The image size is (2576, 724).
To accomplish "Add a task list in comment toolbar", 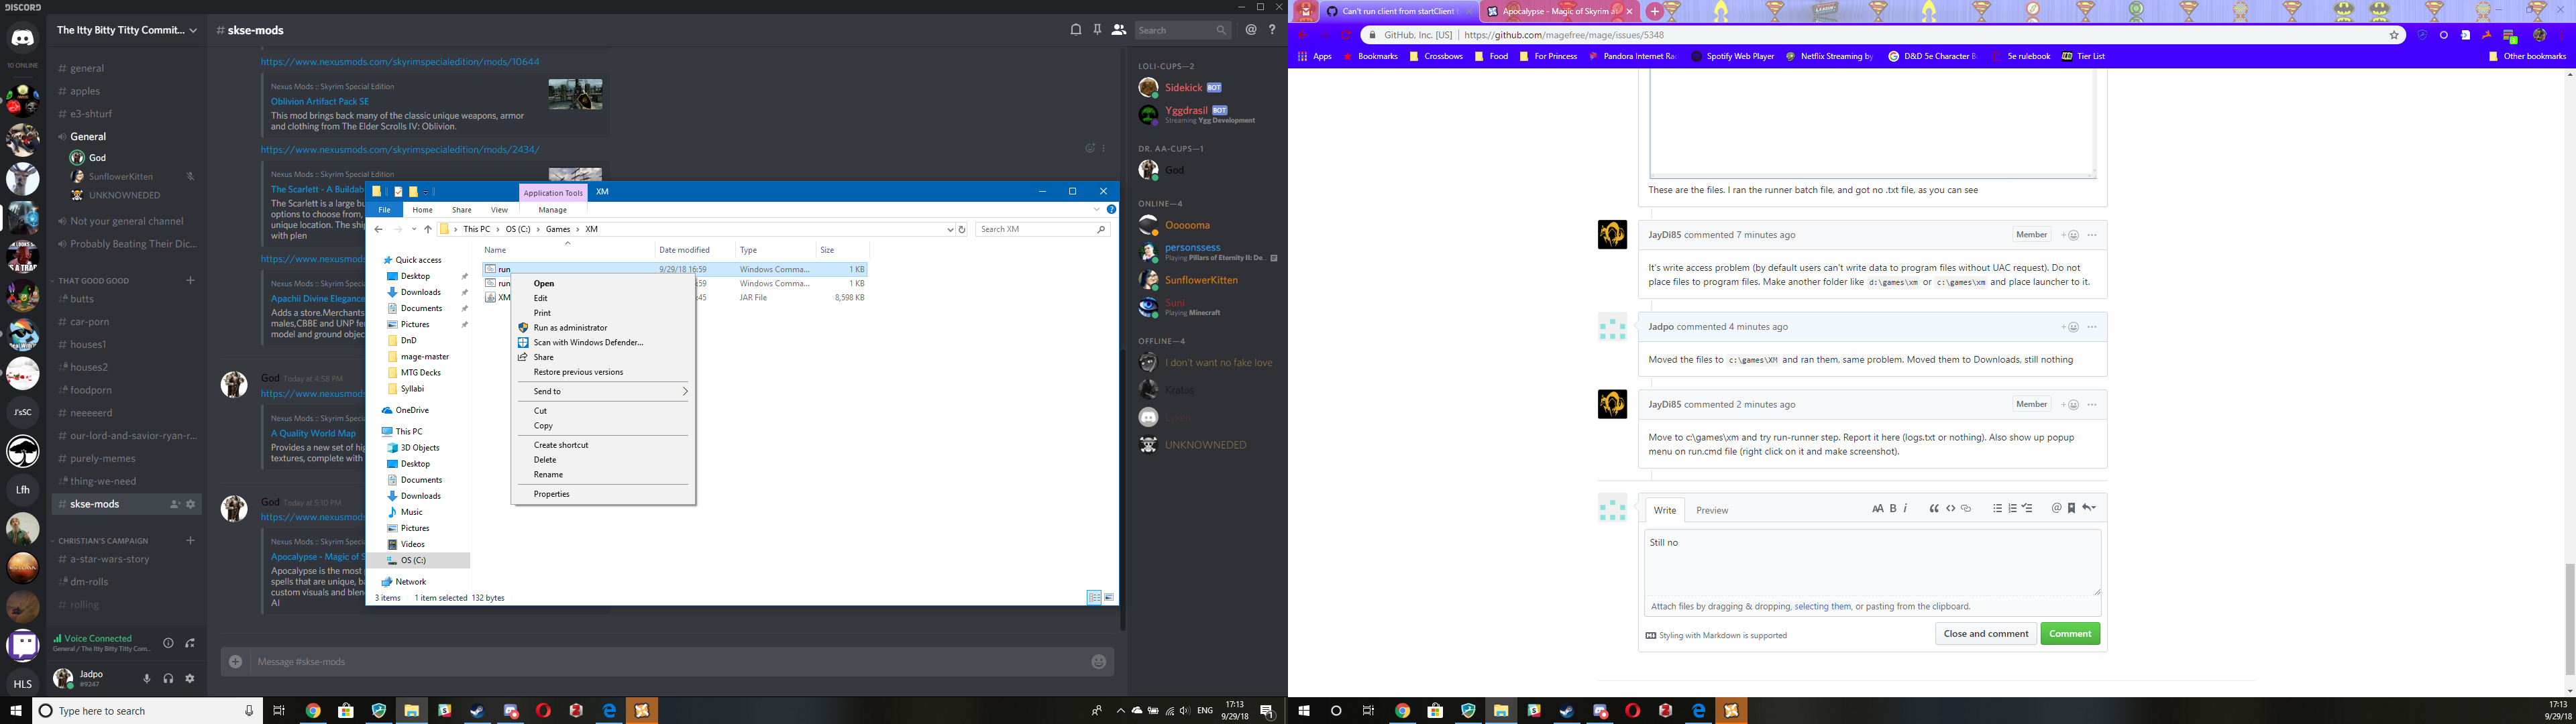I will (x=2027, y=508).
